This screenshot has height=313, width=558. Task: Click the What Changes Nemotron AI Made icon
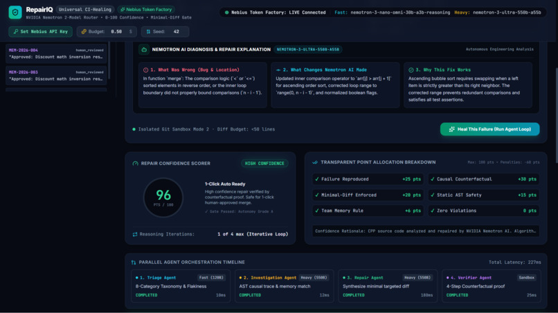(278, 70)
